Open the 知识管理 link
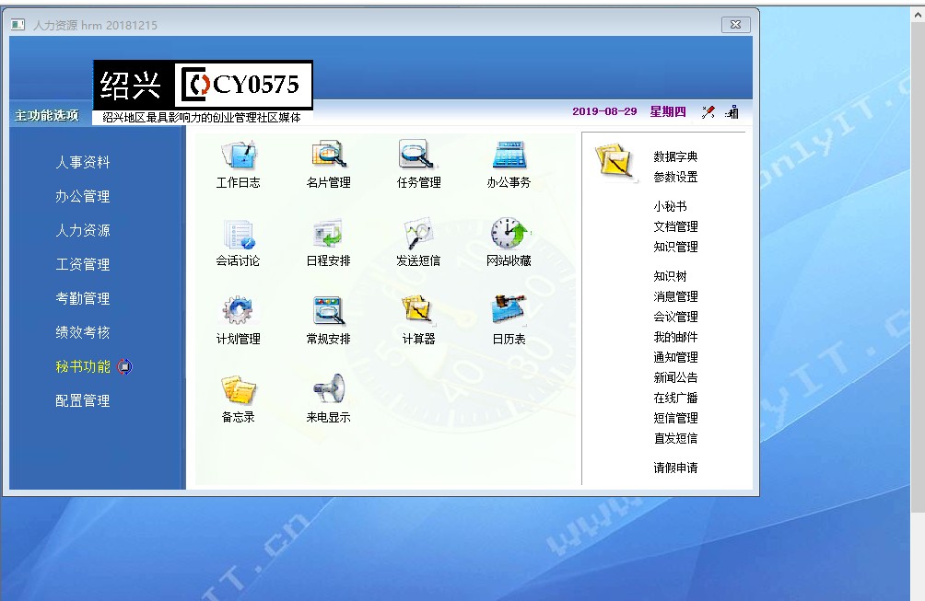Screen dimensions: 925x601 point(675,247)
